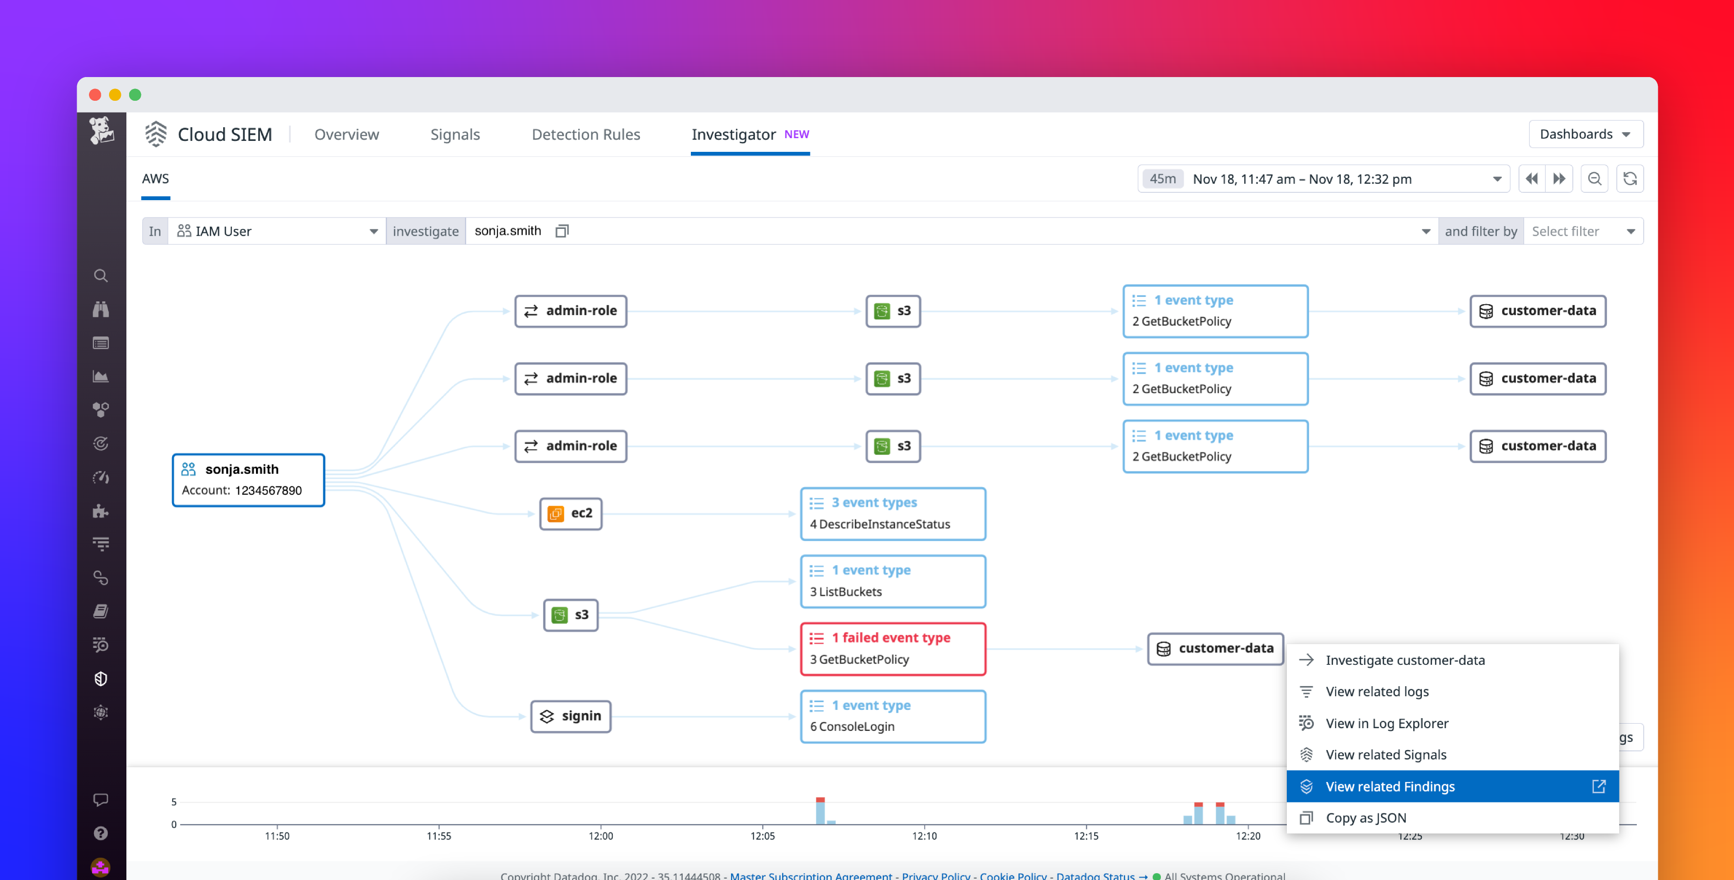Open the Dashboards dropdown
1734x880 pixels.
[x=1585, y=134]
